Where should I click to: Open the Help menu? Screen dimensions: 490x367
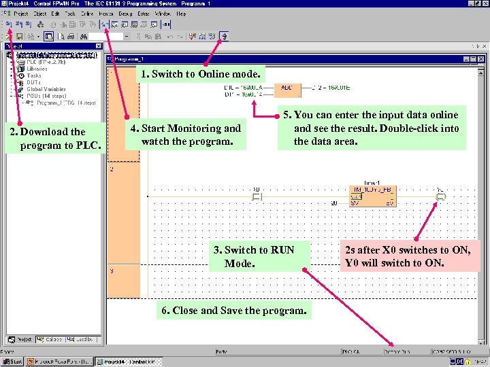pos(181,14)
